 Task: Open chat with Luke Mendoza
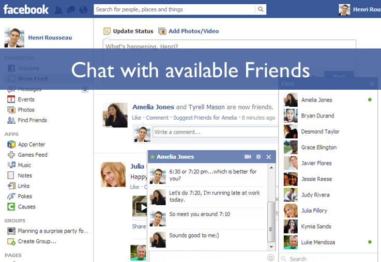318,242
